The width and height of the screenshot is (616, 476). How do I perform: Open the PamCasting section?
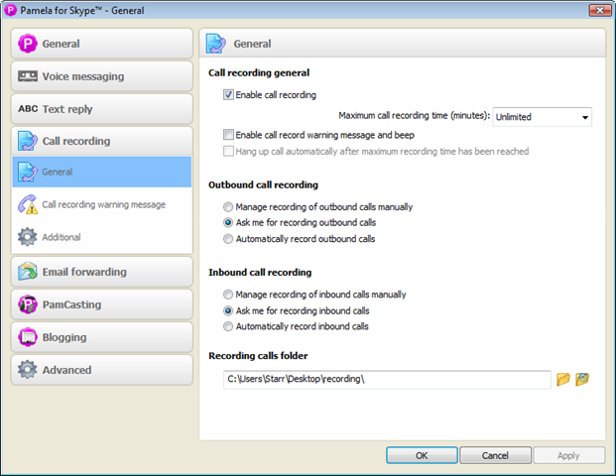tap(102, 304)
